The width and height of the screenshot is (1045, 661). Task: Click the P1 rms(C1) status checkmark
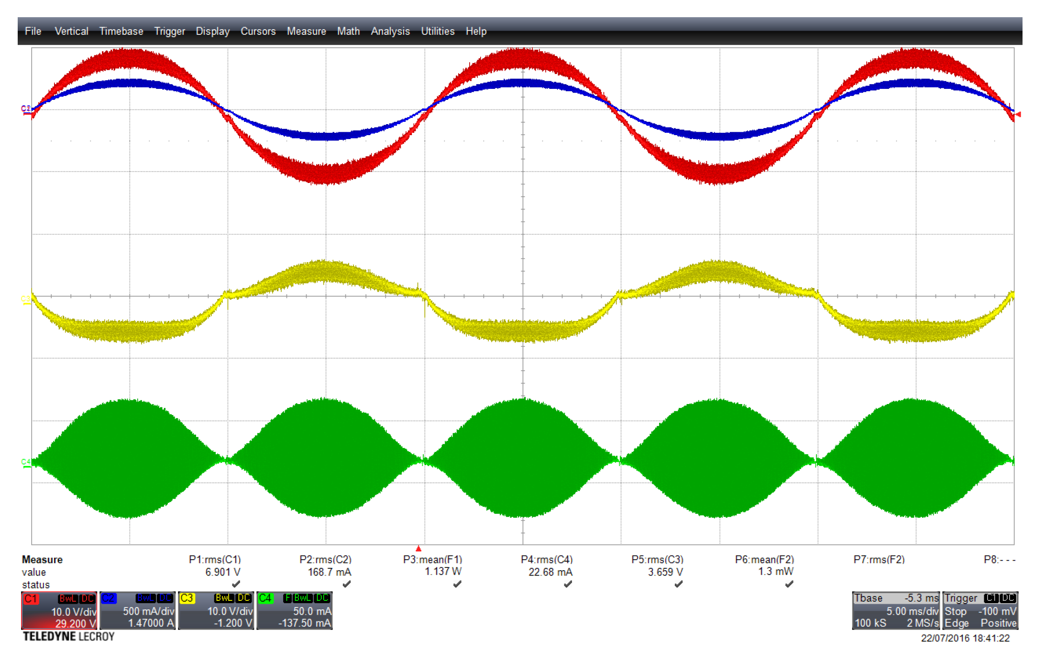point(236,584)
